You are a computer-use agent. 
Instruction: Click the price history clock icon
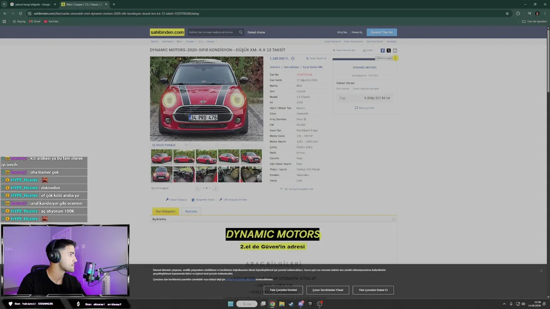click(293, 58)
